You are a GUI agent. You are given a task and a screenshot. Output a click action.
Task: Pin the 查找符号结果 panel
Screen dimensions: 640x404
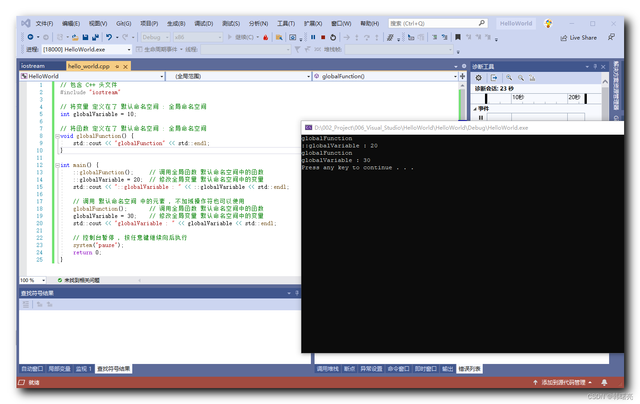point(297,293)
